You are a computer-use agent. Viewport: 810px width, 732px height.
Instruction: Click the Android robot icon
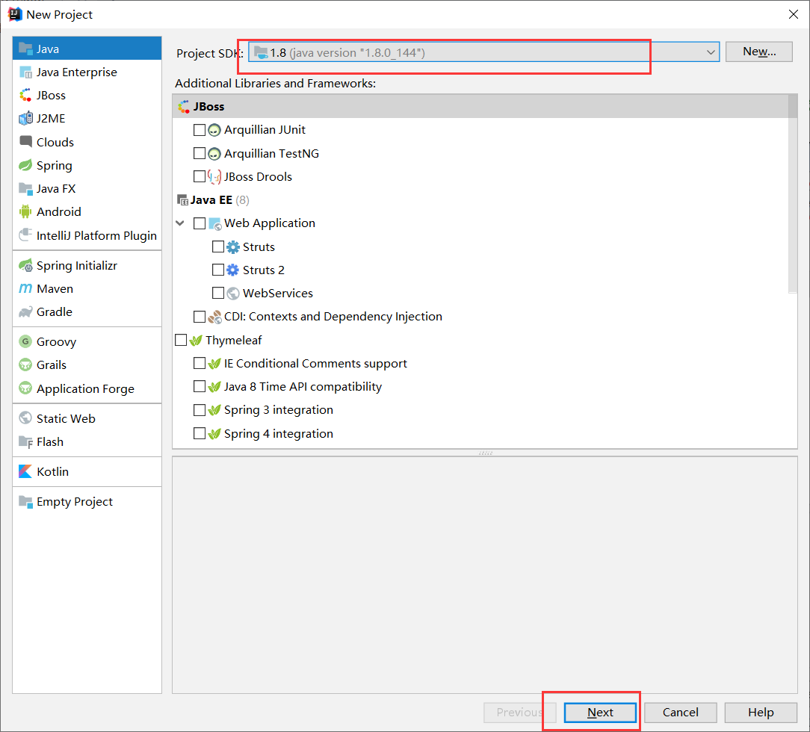point(25,211)
